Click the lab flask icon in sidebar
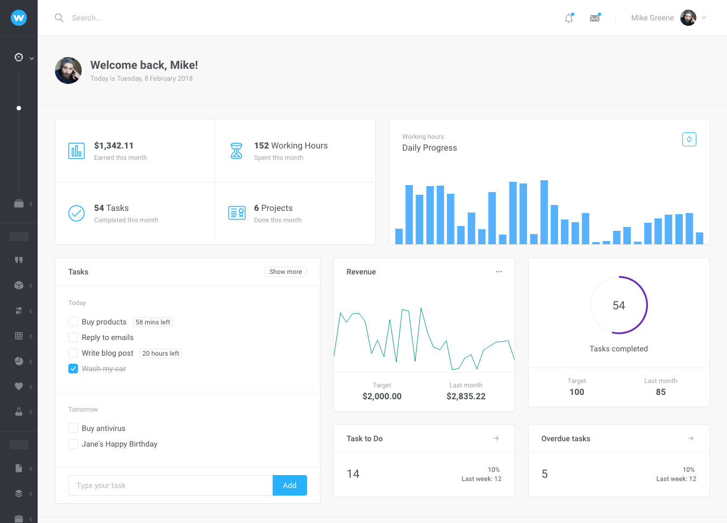This screenshot has width=727, height=523. pos(19,412)
